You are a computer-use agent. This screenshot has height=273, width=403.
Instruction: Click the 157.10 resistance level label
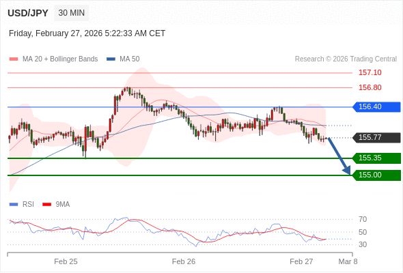pos(370,72)
